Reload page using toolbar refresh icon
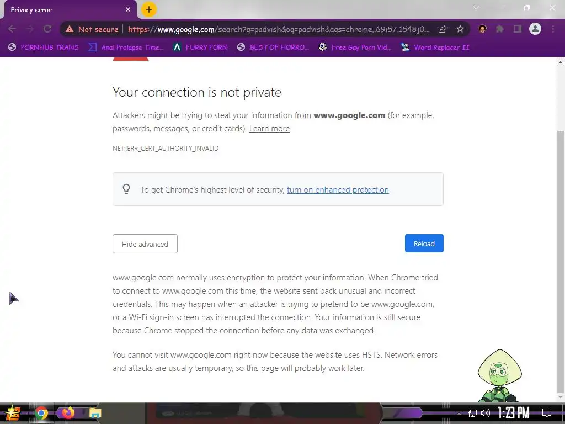 (x=47, y=29)
